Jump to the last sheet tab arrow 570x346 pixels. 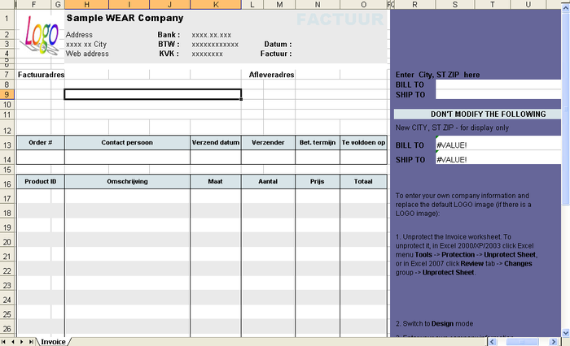[x=31, y=342]
